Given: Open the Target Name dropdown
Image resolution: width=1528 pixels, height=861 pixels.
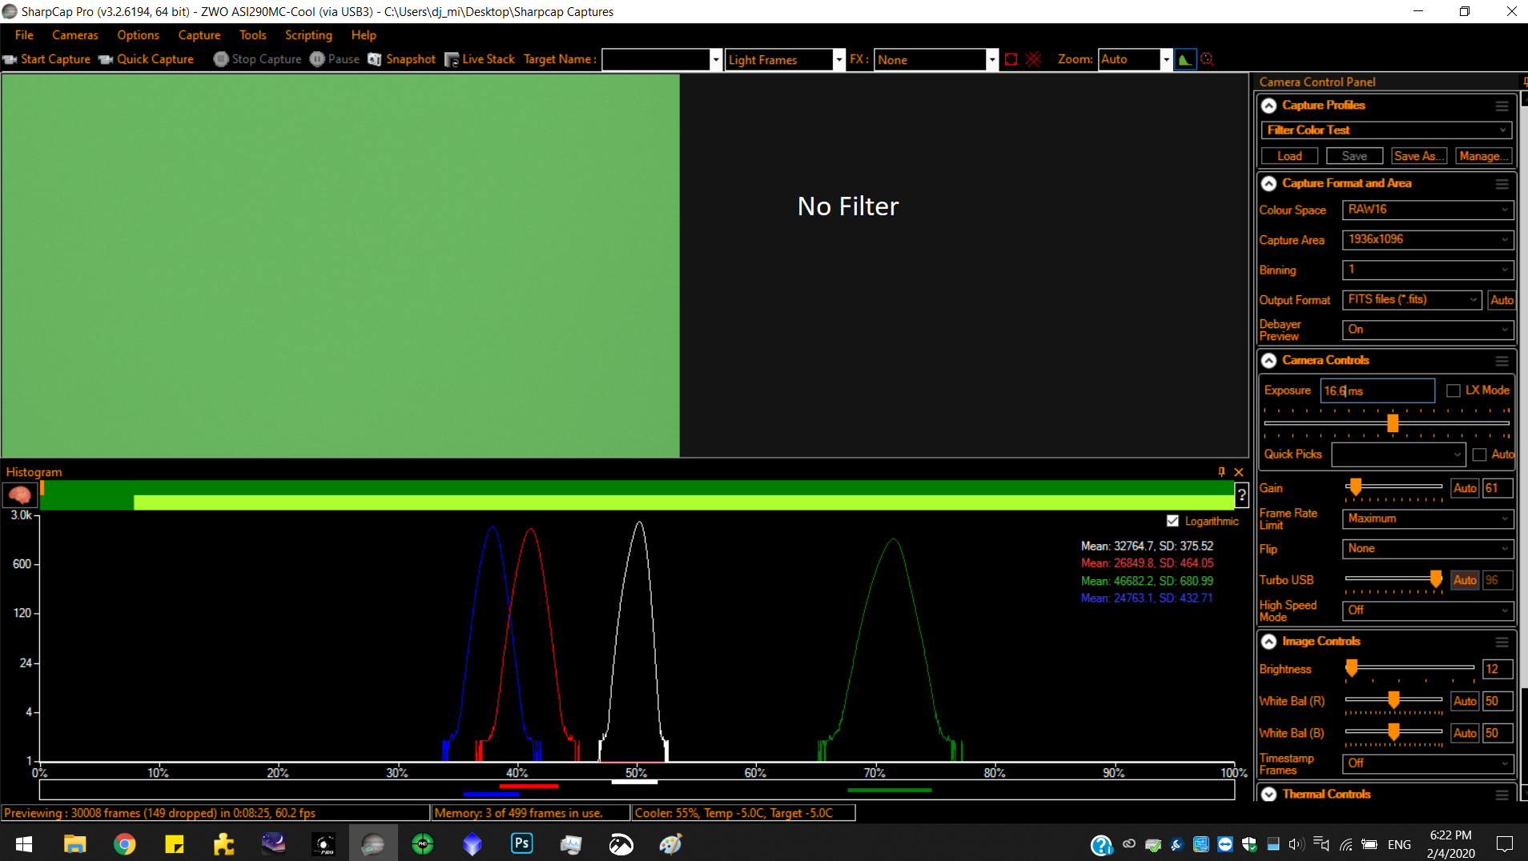Looking at the screenshot, I should (x=715, y=60).
